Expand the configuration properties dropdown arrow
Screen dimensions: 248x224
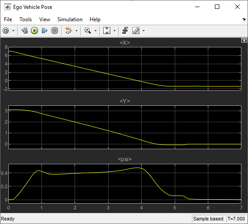(x=13, y=31)
